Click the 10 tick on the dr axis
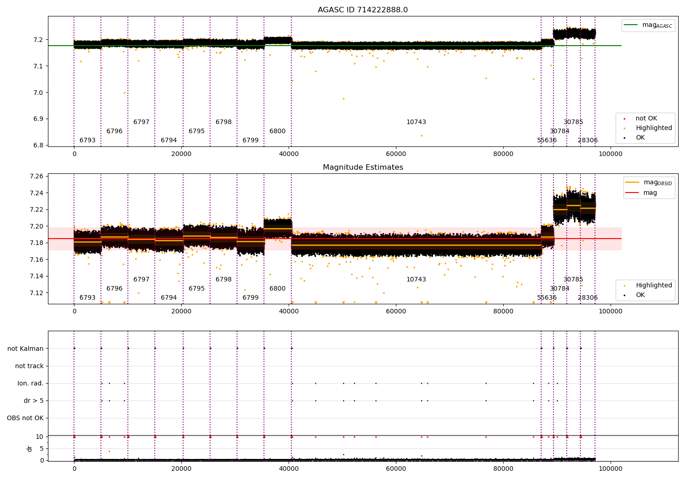Screen dimensions: 685x479 (x=40, y=437)
